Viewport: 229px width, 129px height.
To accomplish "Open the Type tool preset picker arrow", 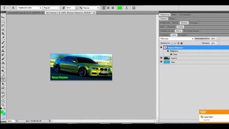I will [x=8, y=8].
